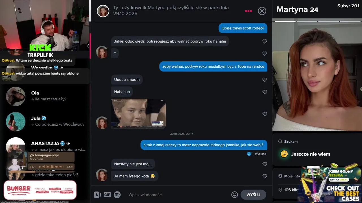This screenshot has width=362, height=203.
Task: Open the three-dot options menu in chat header
Action: pyautogui.click(x=248, y=11)
